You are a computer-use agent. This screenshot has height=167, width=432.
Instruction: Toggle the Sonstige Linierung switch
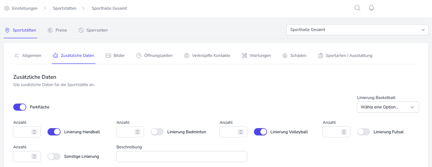point(54,157)
